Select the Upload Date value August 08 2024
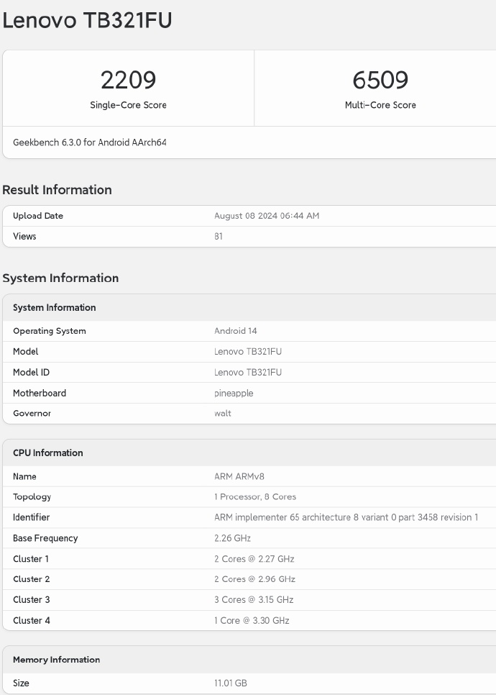Image resolution: width=496 pixels, height=695 pixels. [x=267, y=216]
